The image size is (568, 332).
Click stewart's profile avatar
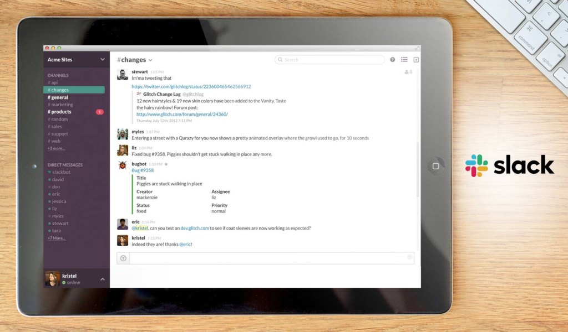tap(123, 75)
